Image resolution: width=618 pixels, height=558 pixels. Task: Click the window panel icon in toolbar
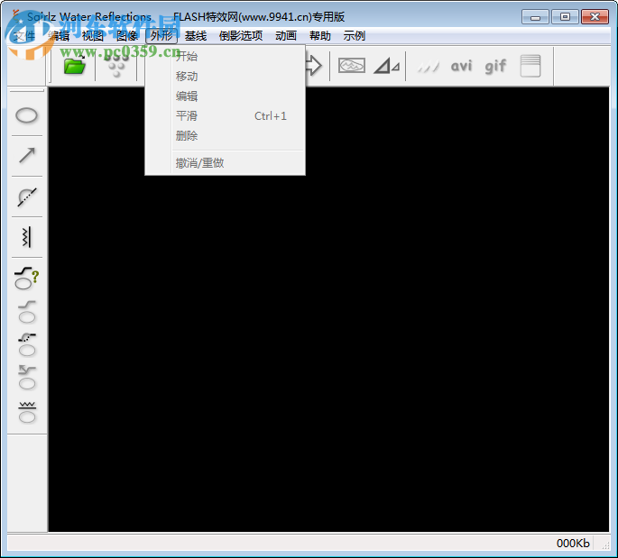click(x=530, y=66)
